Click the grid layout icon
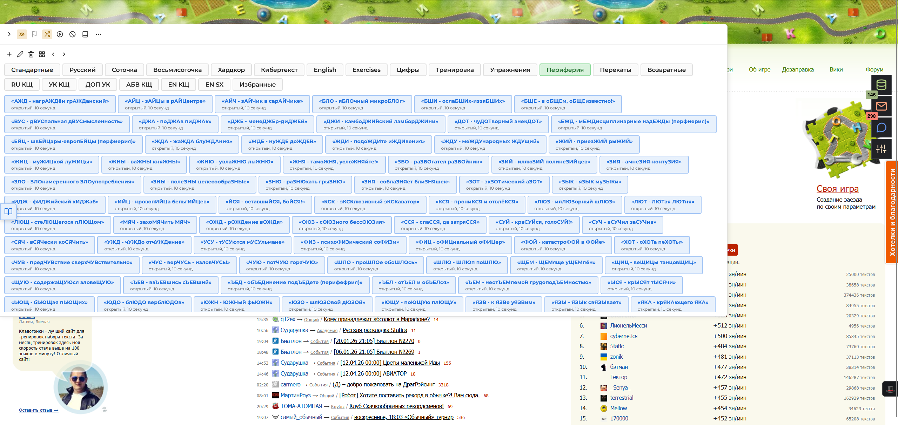This screenshot has height=425, width=898. pos(42,54)
